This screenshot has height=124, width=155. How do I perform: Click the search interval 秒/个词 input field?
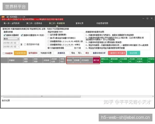69,48
